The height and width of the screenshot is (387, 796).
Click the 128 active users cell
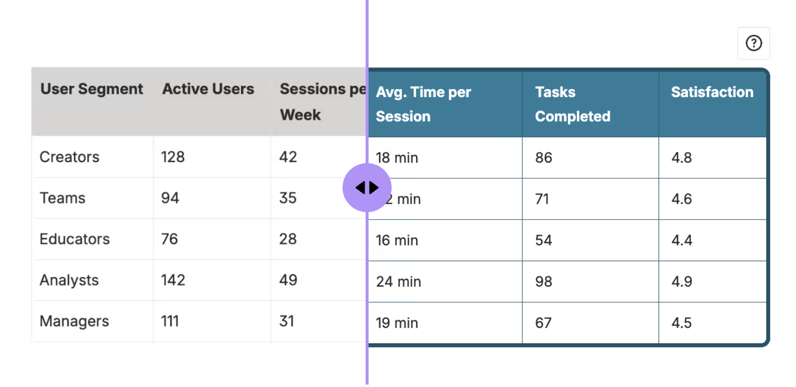pos(173,157)
